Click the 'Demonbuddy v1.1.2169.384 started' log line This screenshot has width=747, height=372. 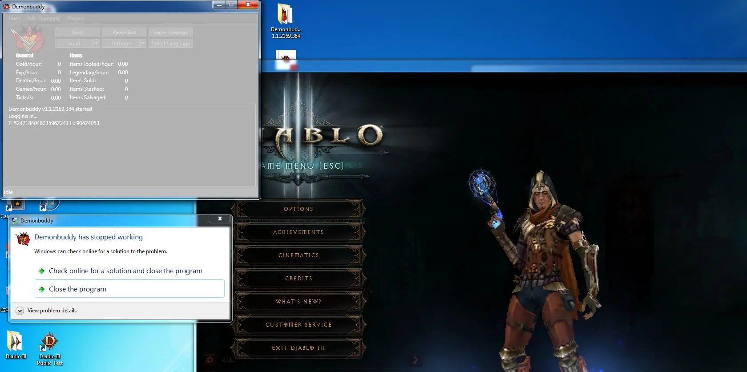tap(50, 109)
